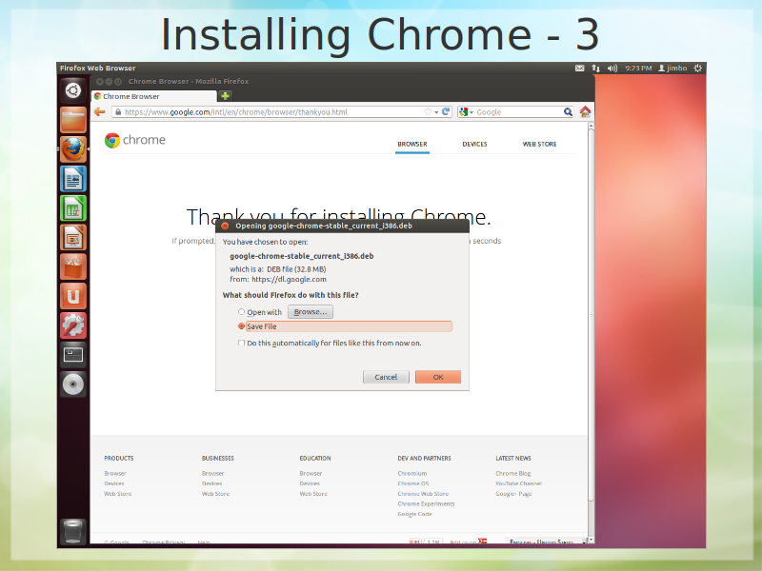The width and height of the screenshot is (762, 571).
Task: Bookmark this page with the star icon
Action: tap(428, 112)
